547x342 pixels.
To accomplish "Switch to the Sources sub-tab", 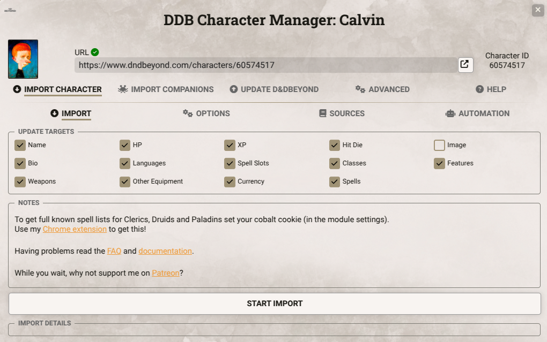I will 342,113.
